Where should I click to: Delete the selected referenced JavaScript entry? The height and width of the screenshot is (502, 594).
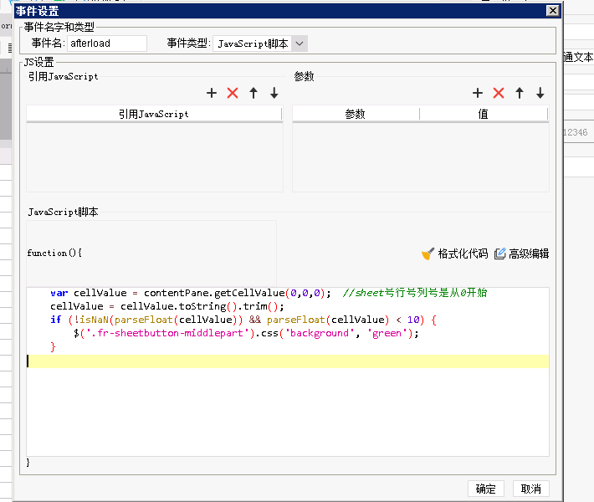point(233,93)
